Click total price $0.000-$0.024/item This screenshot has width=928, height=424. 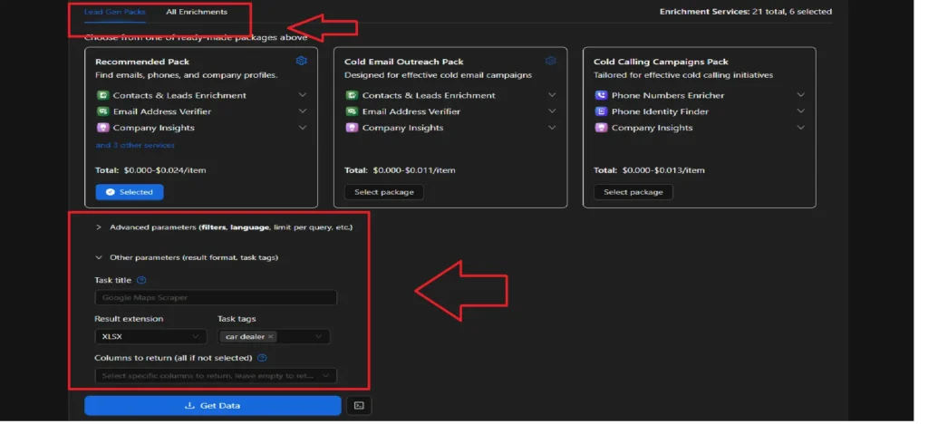tap(165, 170)
